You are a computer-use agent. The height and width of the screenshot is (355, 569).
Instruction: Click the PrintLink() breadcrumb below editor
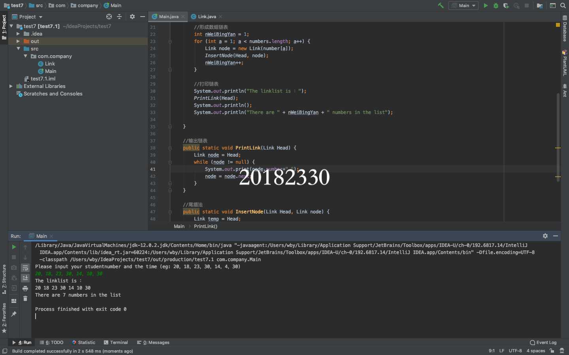click(205, 226)
